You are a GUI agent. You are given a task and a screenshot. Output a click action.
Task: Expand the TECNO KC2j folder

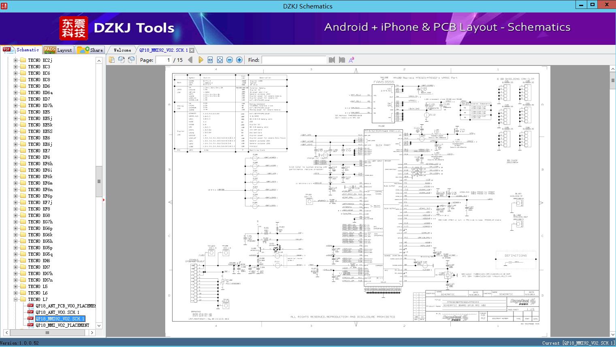16,60
